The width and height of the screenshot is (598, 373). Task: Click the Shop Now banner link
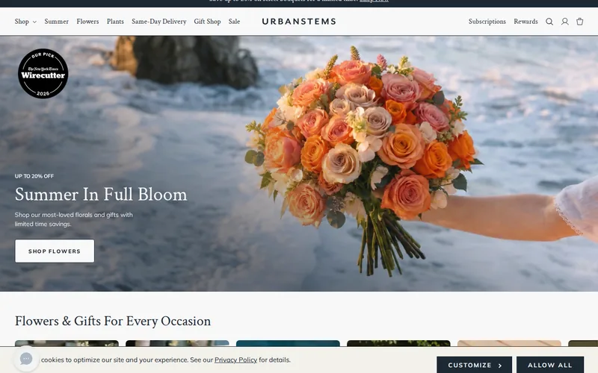(x=374, y=1)
